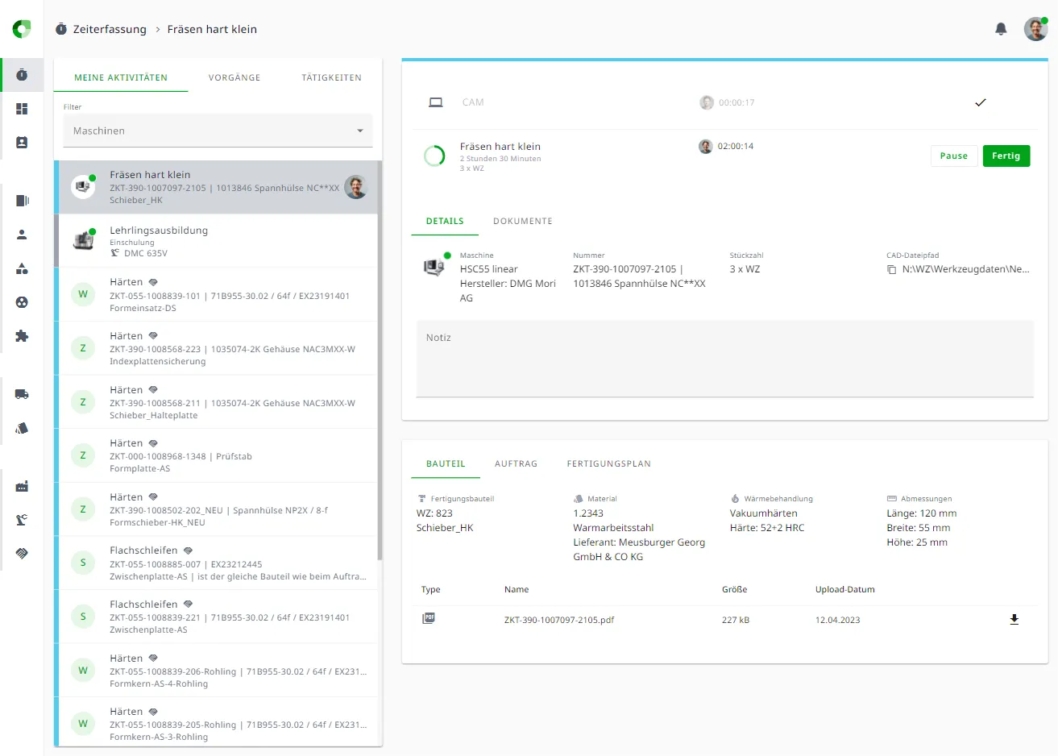1058x756 pixels.
Task: Click the green Fertig button
Action: 1006,156
